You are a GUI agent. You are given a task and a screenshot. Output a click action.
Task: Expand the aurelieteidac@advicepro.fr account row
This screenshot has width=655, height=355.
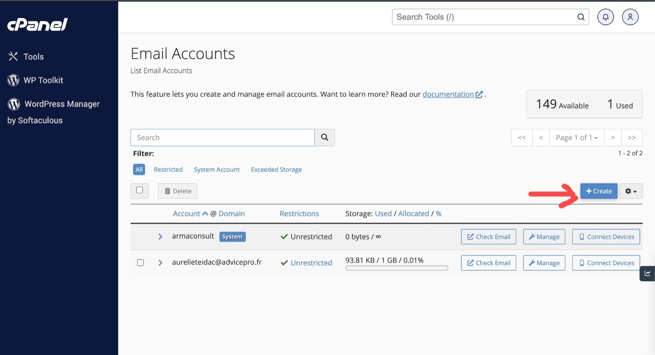click(x=160, y=263)
